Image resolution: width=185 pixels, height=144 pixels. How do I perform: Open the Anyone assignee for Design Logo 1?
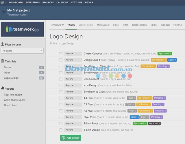[x=73, y=60]
